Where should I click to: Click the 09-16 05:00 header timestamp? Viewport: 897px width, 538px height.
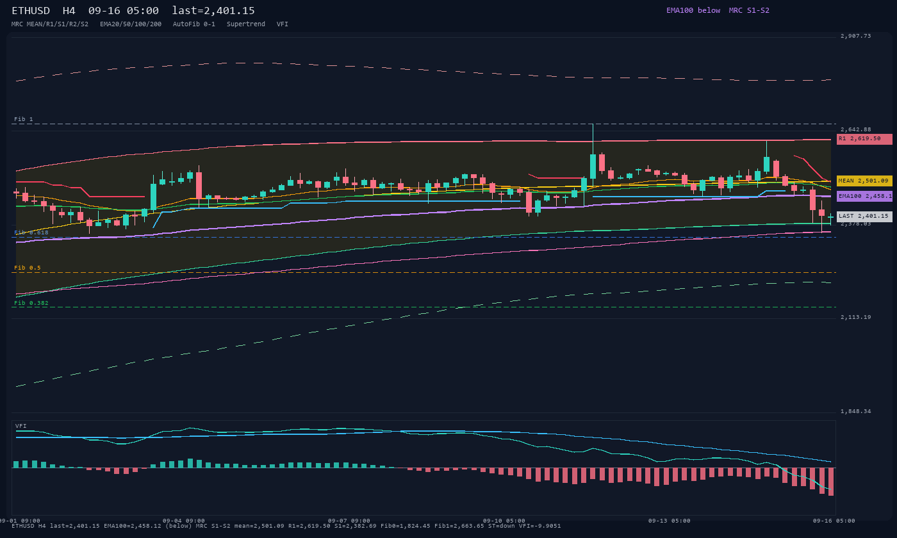124,11
